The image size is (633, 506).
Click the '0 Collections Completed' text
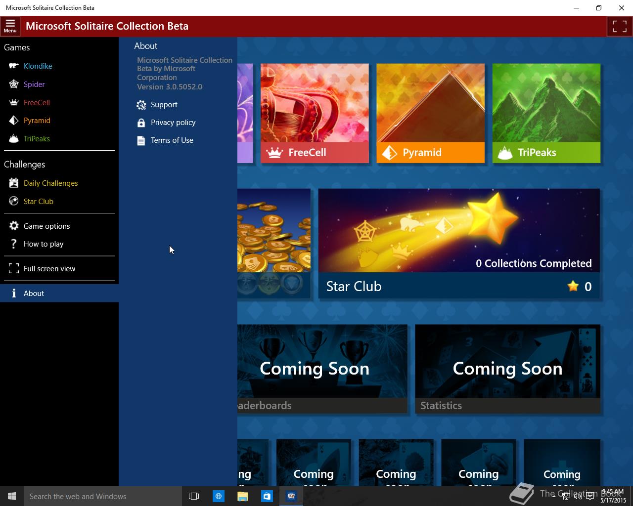(534, 263)
